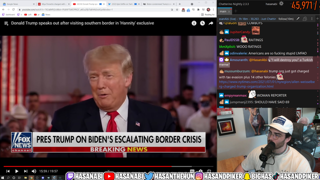Screen dimensions: 320x180
Task: Close the main Chatterino tab
Action: (x=229, y=11)
